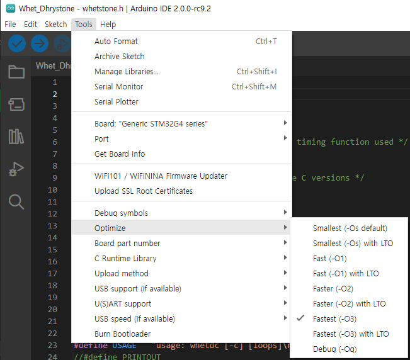Select Smallest (-Os) with LTO
Image resolution: width=410 pixels, height=360 pixels.
[x=349, y=243]
